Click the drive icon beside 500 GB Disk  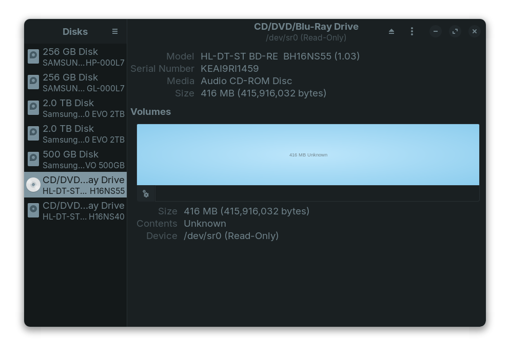[33, 160]
